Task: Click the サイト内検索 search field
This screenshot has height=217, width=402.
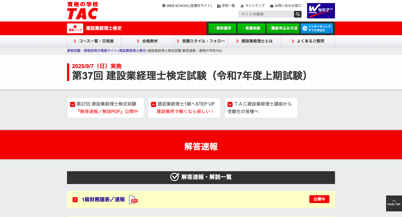Action: click(266, 14)
